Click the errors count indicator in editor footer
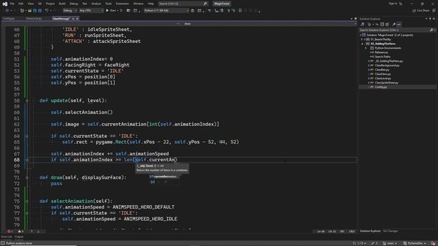Viewport: 438px width, 246px height. tap(10, 232)
